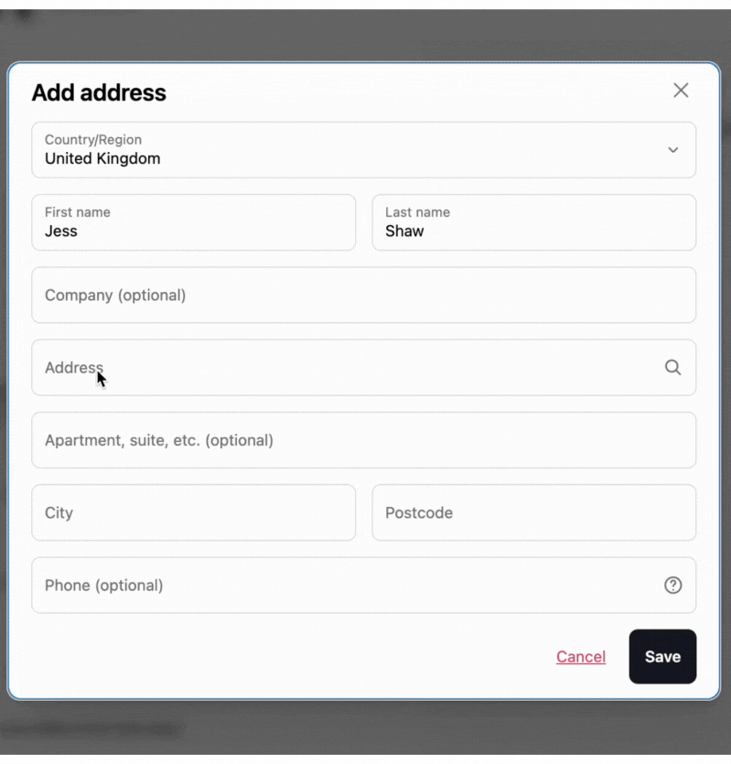Click the Country/Region chevron arrow

click(672, 150)
